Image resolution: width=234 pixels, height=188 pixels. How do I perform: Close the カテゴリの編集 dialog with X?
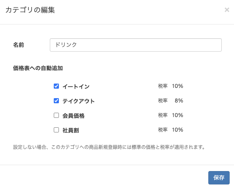(227, 10)
